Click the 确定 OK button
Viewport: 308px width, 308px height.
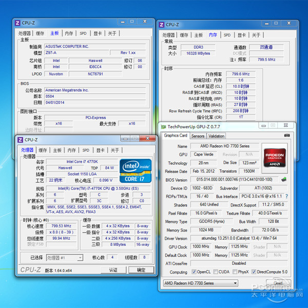(x=141, y=270)
